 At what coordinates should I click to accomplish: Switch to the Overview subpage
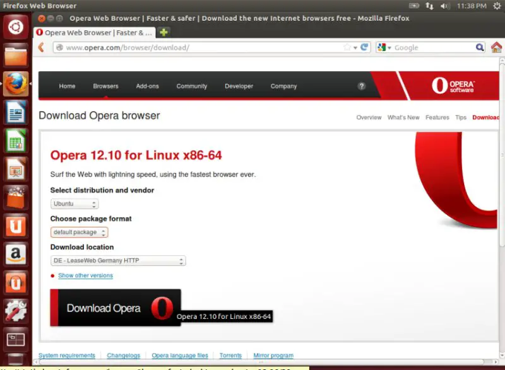(369, 117)
